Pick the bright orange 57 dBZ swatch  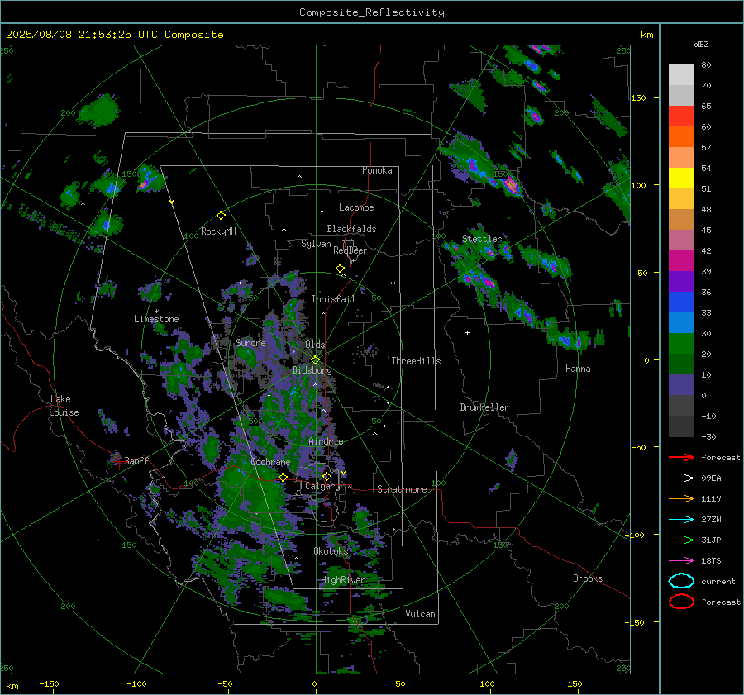coord(681,136)
